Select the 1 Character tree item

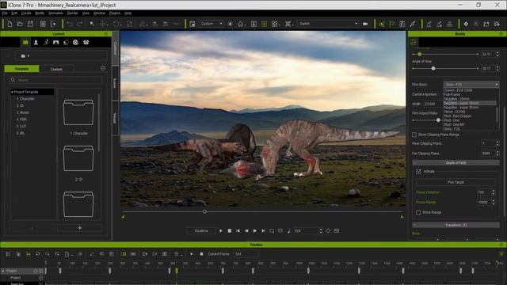coord(25,99)
